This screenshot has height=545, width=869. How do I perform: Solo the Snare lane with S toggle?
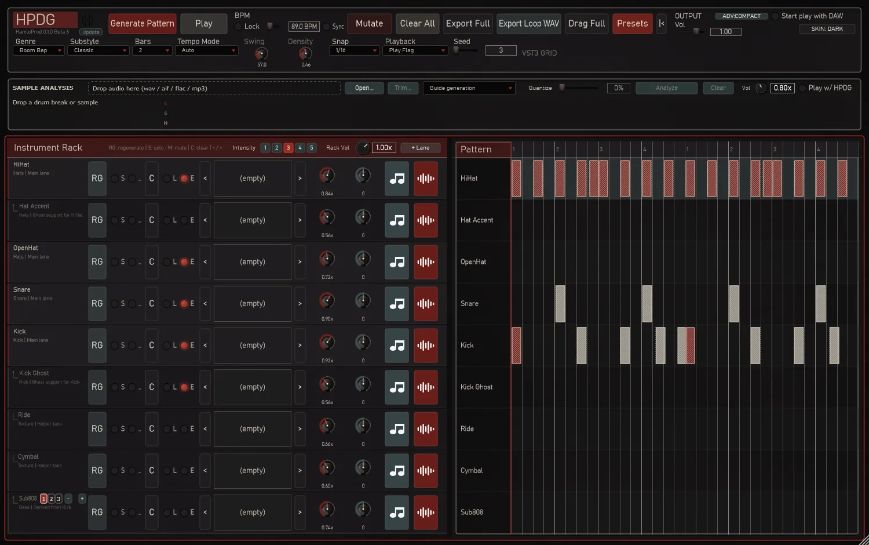(115, 304)
